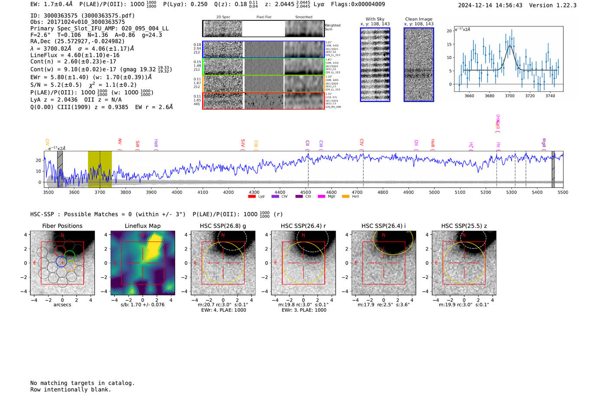
Task: Click the orange fiber circle in Fiber Positions
Action: (x=71, y=266)
